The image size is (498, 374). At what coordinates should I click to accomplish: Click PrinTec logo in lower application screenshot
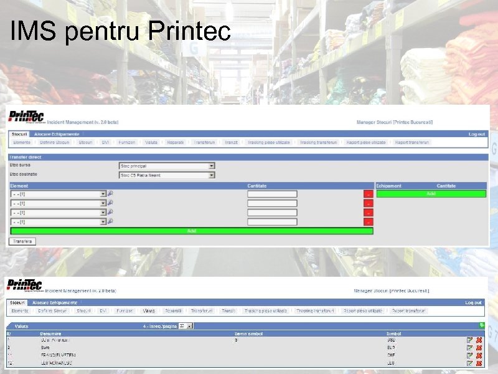[25, 285]
